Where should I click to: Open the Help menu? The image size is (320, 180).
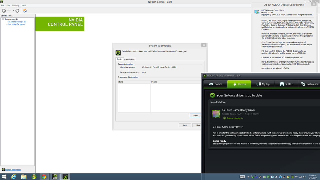coord(24,5)
